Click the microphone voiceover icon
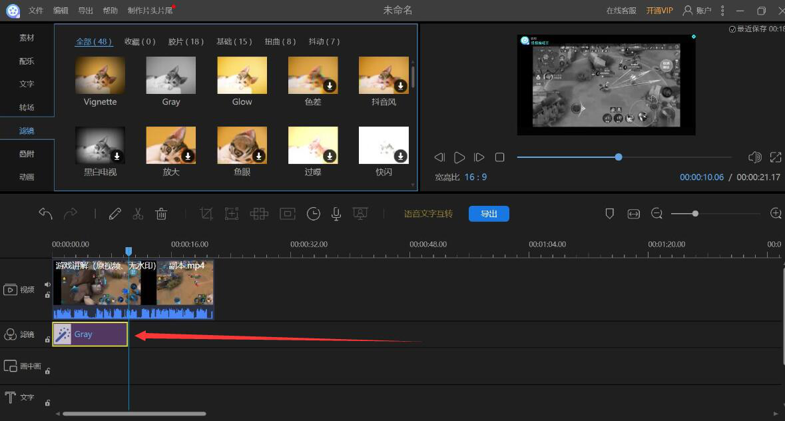Viewport: 785px width, 421px height. tap(336, 213)
